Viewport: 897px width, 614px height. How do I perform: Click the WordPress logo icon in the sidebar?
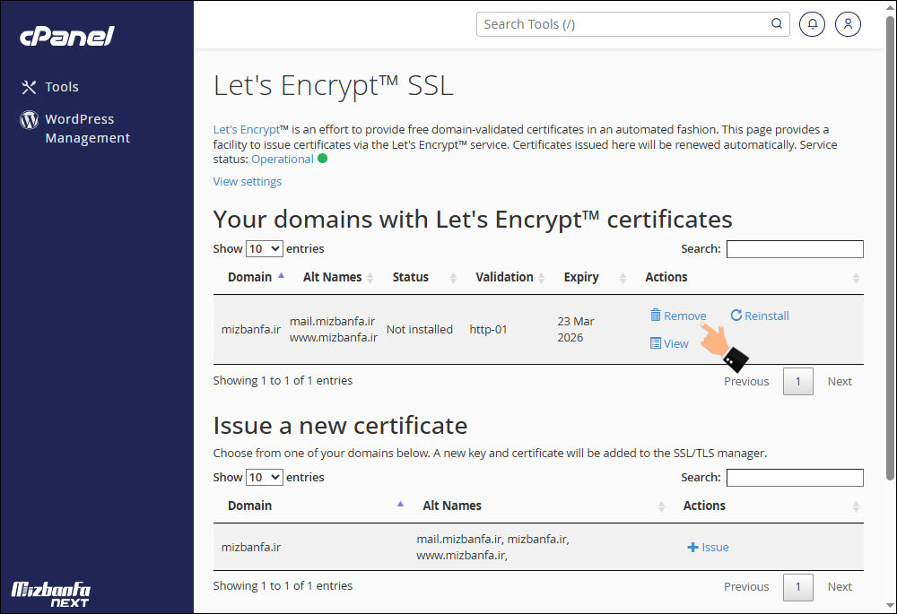pyautogui.click(x=28, y=119)
